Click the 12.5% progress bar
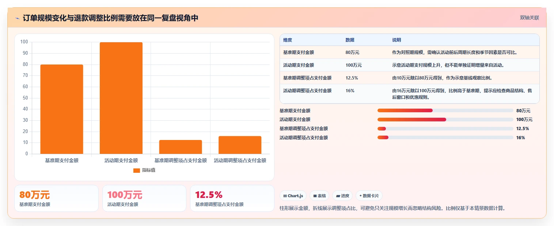Image resolution: width=554 pixels, height=226 pixels. (x=445, y=129)
